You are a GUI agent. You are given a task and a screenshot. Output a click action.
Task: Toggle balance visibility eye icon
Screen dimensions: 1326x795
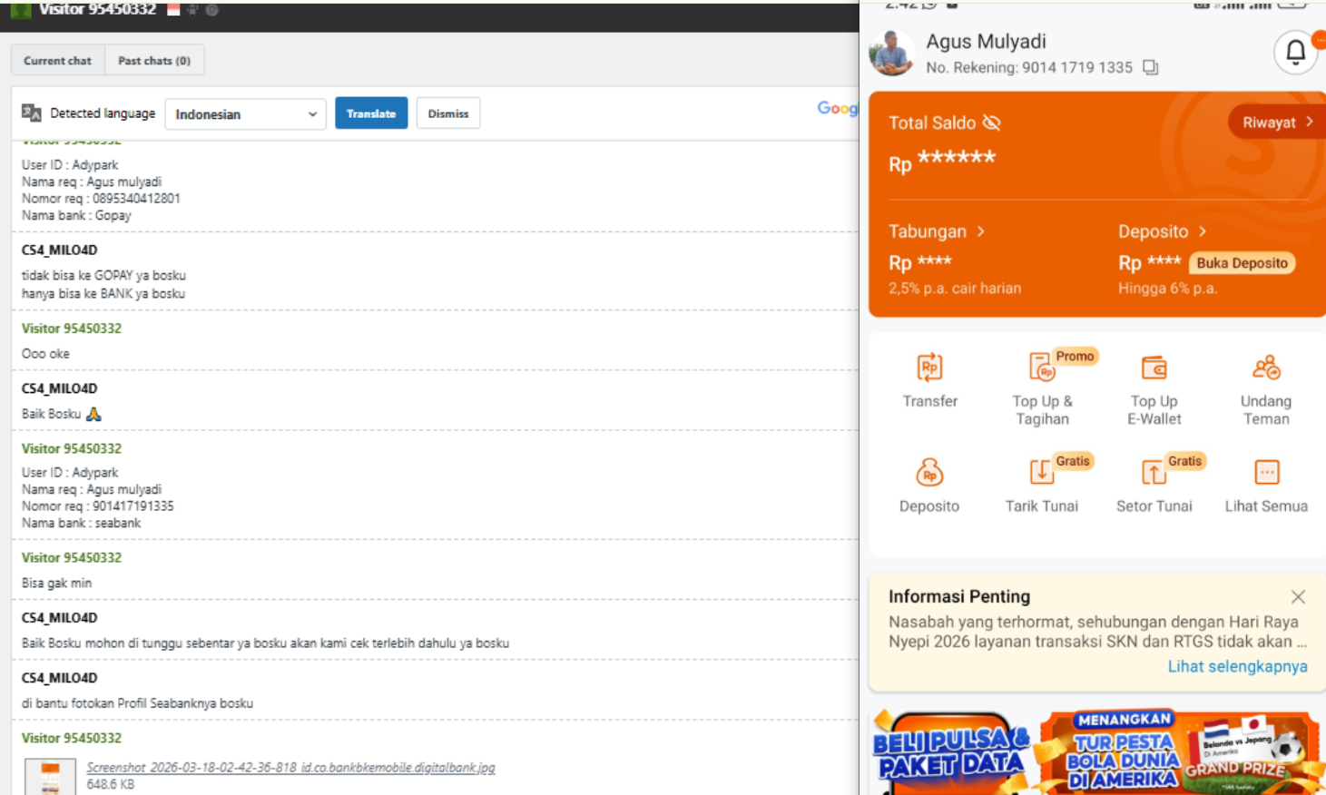coord(992,123)
